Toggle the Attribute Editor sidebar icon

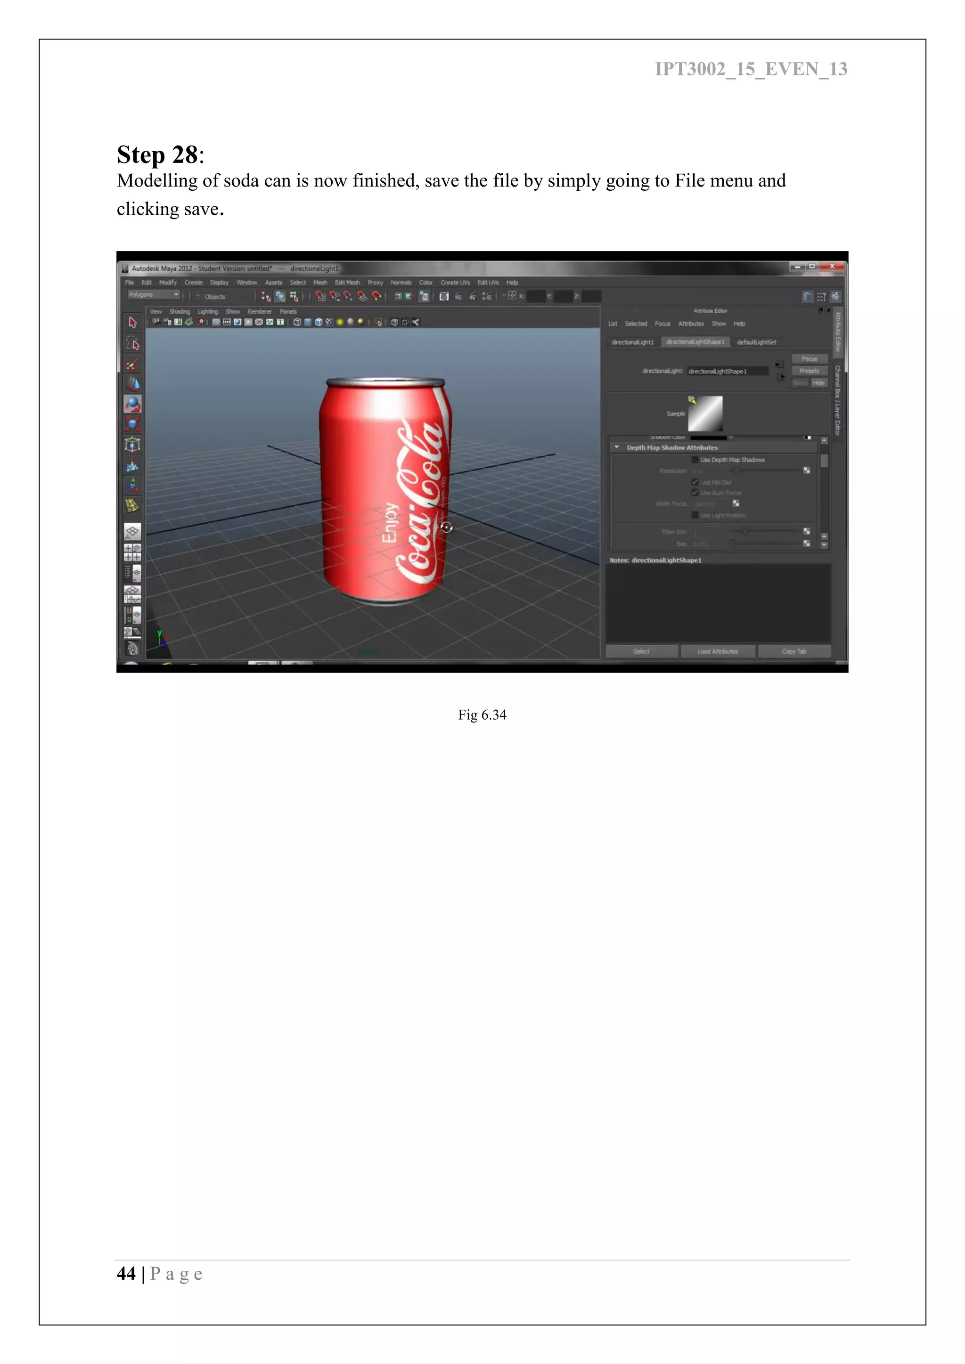pyautogui.click(x=808, y=296)
